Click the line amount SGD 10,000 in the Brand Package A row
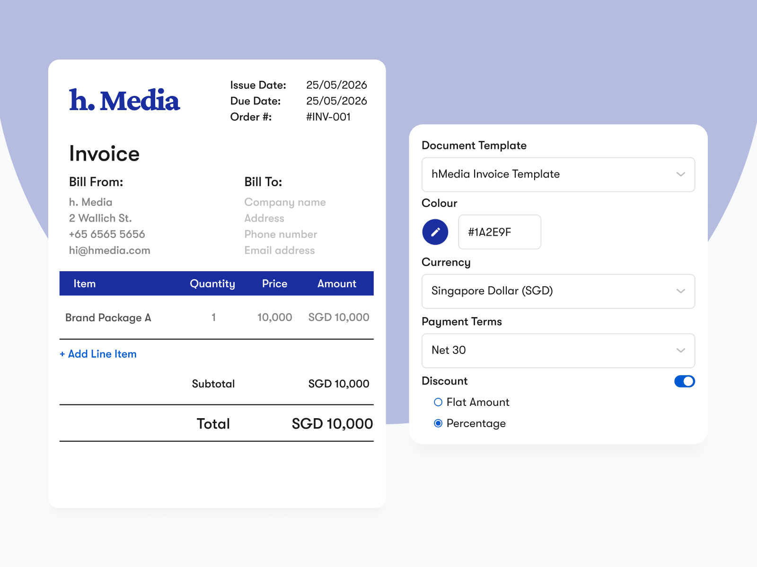Screen dimensions: 757x567 (339, 318)
